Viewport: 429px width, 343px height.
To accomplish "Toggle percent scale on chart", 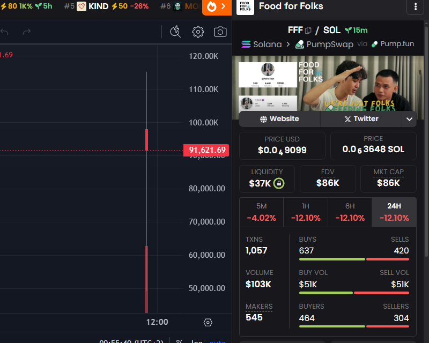I will click(179, 341).
